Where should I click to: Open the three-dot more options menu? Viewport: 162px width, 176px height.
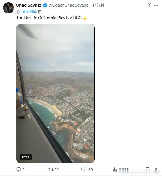point(156,5)
